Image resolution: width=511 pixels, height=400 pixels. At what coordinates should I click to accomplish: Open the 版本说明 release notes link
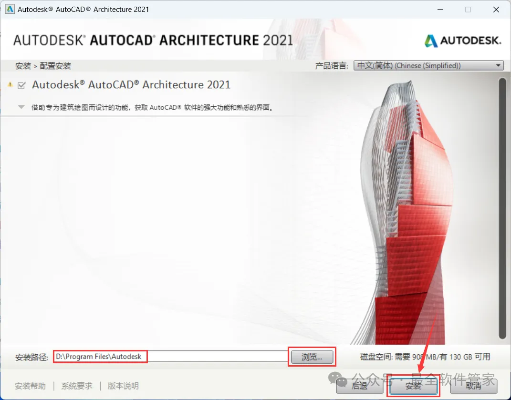(x=123, y=386)
